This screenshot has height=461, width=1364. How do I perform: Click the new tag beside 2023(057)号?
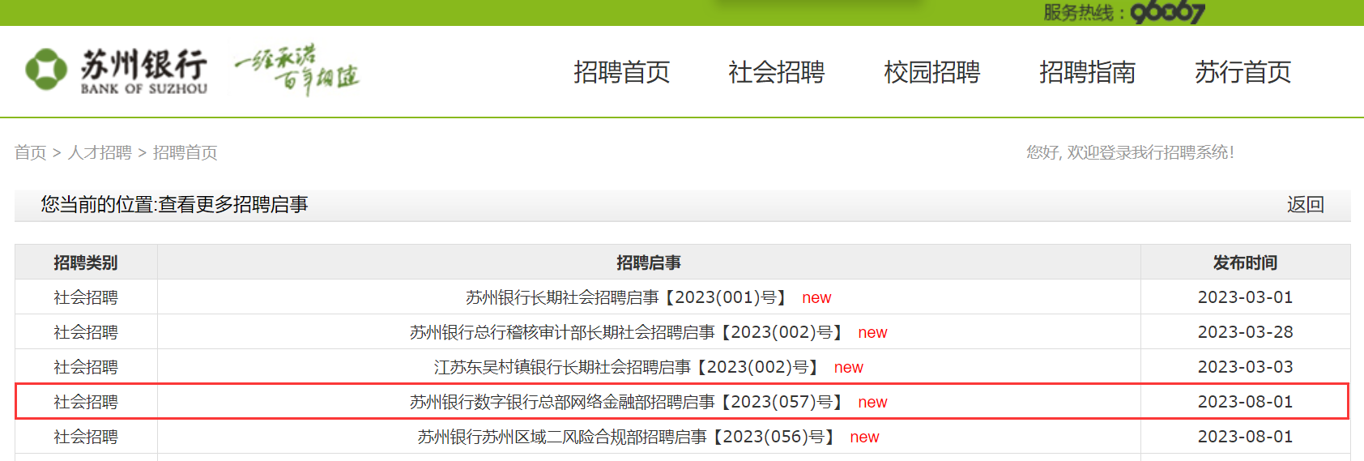[x=872, y=403]
